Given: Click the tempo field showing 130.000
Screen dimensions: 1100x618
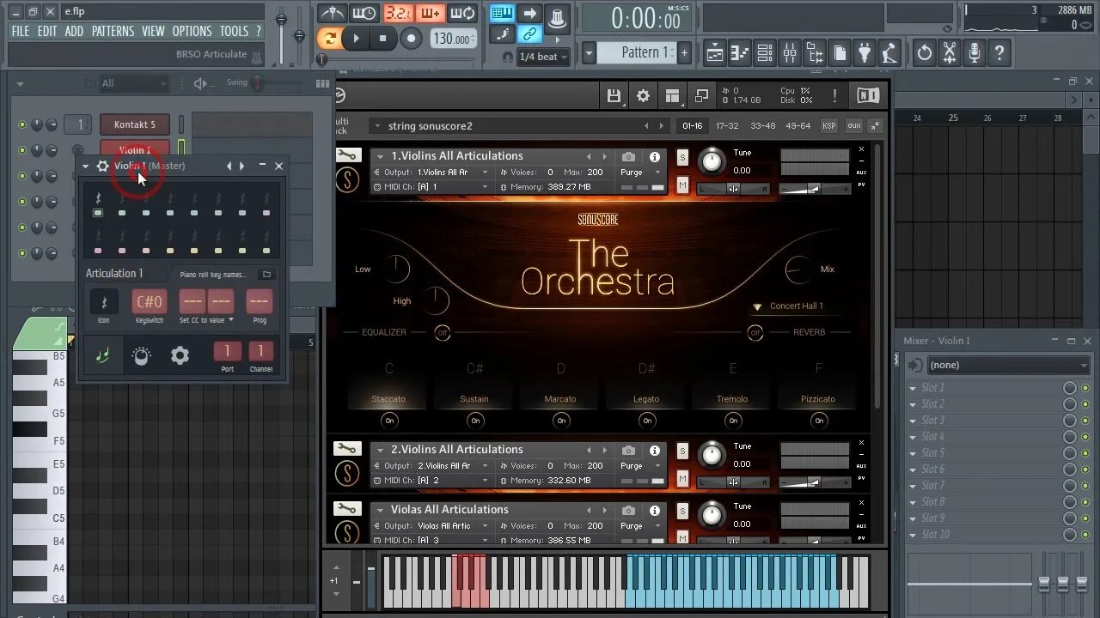Looking at the screenshot, I should 452,39.
